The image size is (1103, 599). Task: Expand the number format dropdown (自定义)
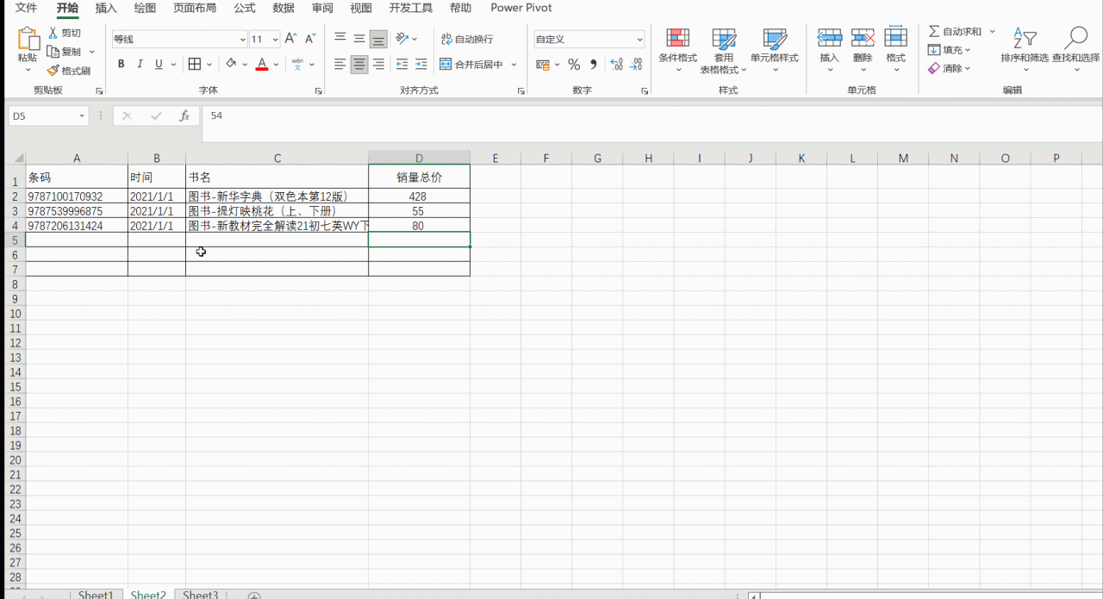coord(639,40)
